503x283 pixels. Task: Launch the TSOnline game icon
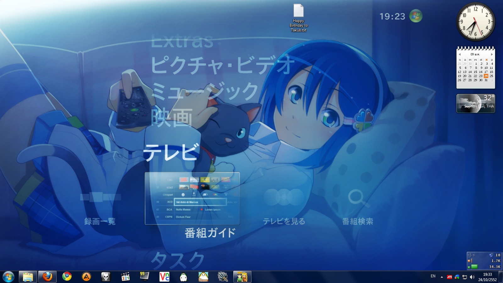coord(203,277)
